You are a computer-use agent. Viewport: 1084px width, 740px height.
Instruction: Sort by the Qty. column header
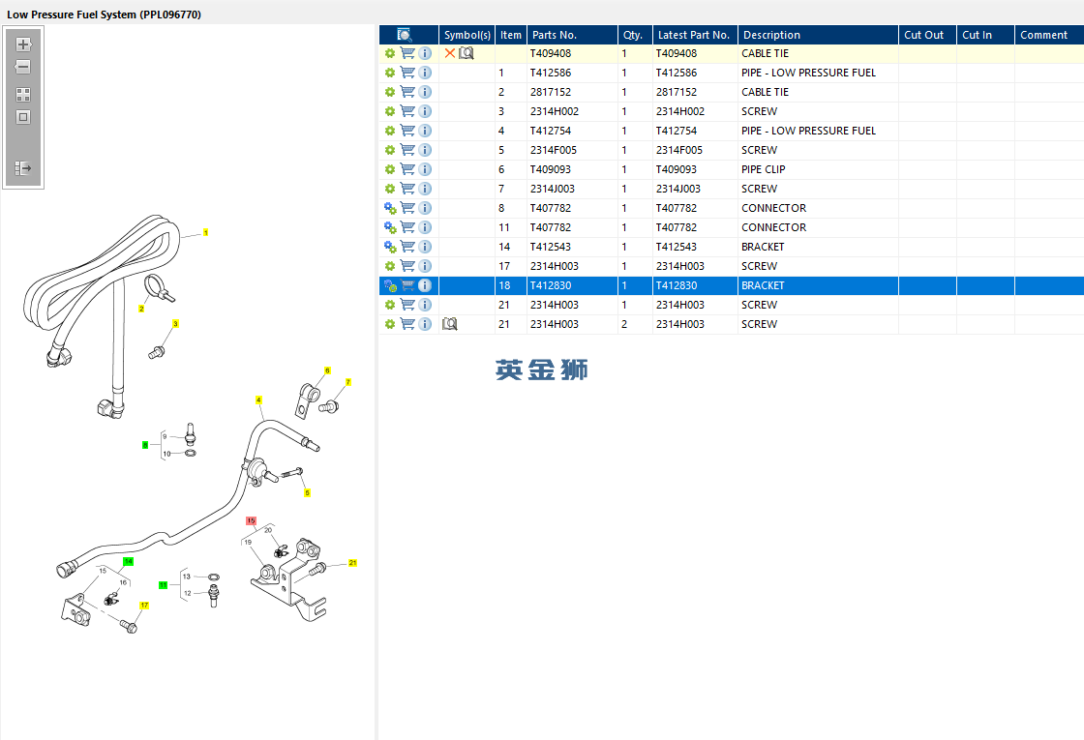click(x=635, y=35)
